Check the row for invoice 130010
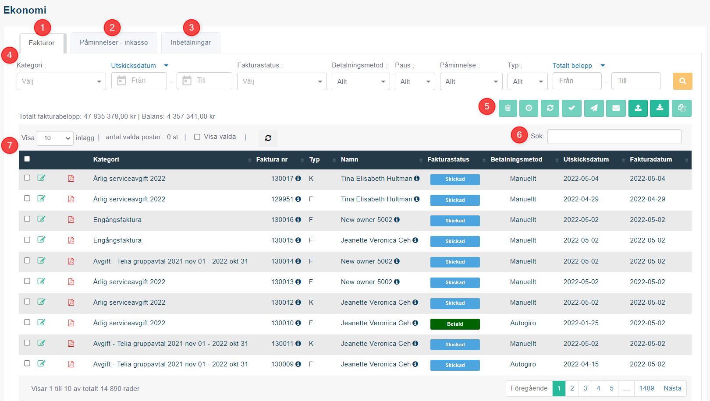Viewport: 710px width, 401px height. point(27,322)
